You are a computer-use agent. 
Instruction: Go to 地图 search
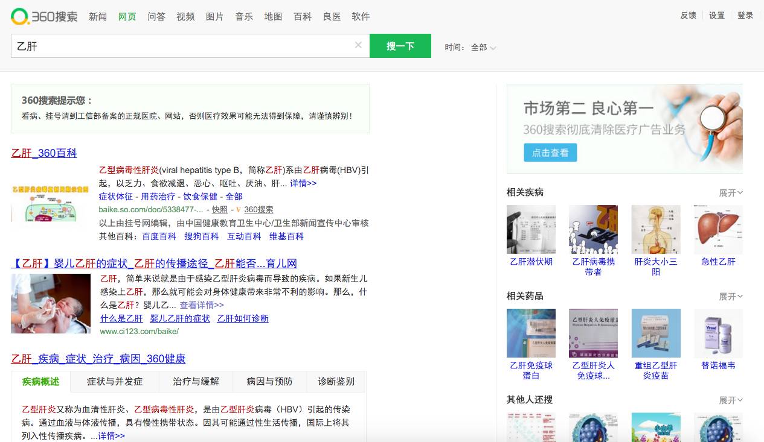[273, 16]
